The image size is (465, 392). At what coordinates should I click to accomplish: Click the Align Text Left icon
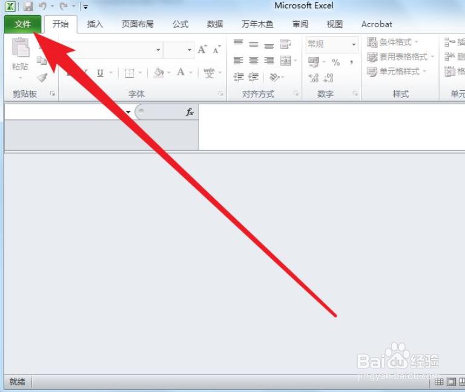[x=238, y=61]
